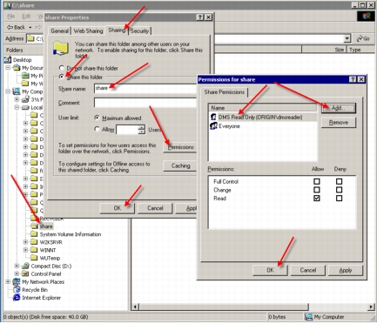The height and width of the screenshot is (324, 377).
Task: Open the General tab in share Properties
Action: [x=60, y=30]
